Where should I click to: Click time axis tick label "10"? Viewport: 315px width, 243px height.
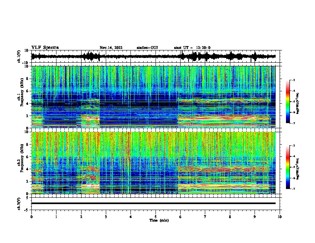pos(280,217)
